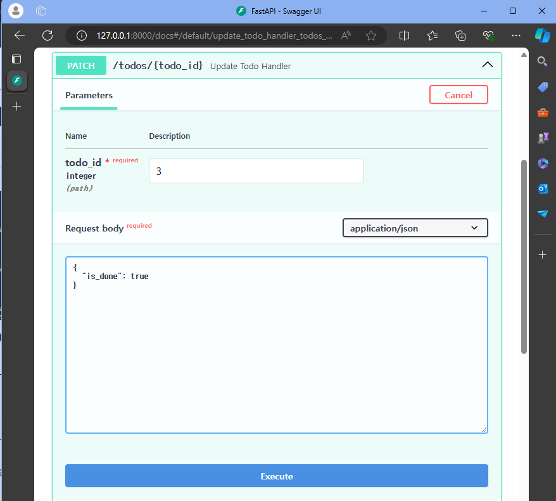Click the Update Todo Handler summary text
The width and height of the screenshot is (556, 501).
(250, 67)
